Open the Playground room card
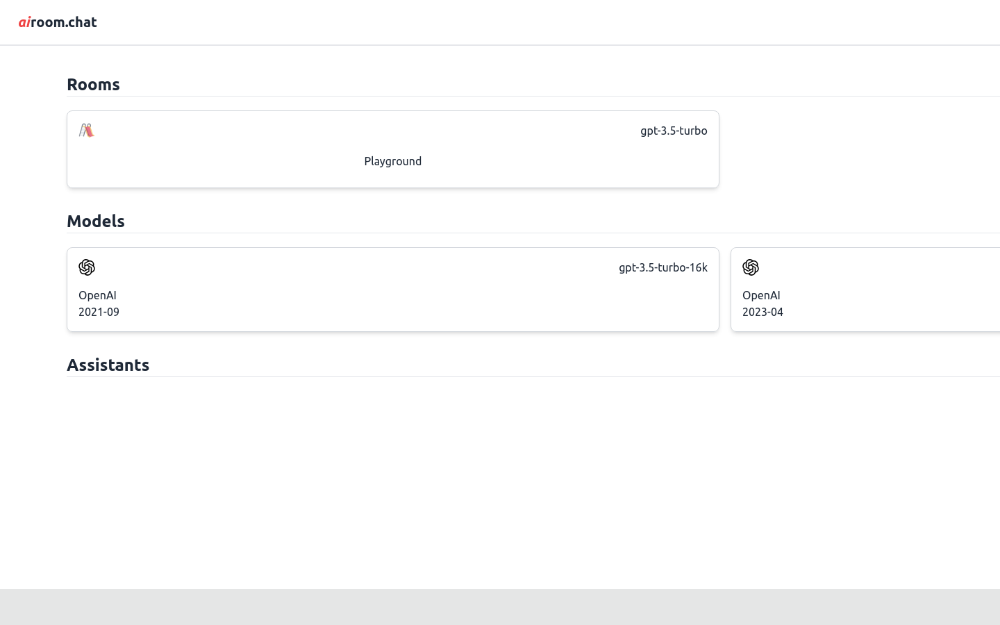Screen dimensions: 1000x625 point(392,149)
